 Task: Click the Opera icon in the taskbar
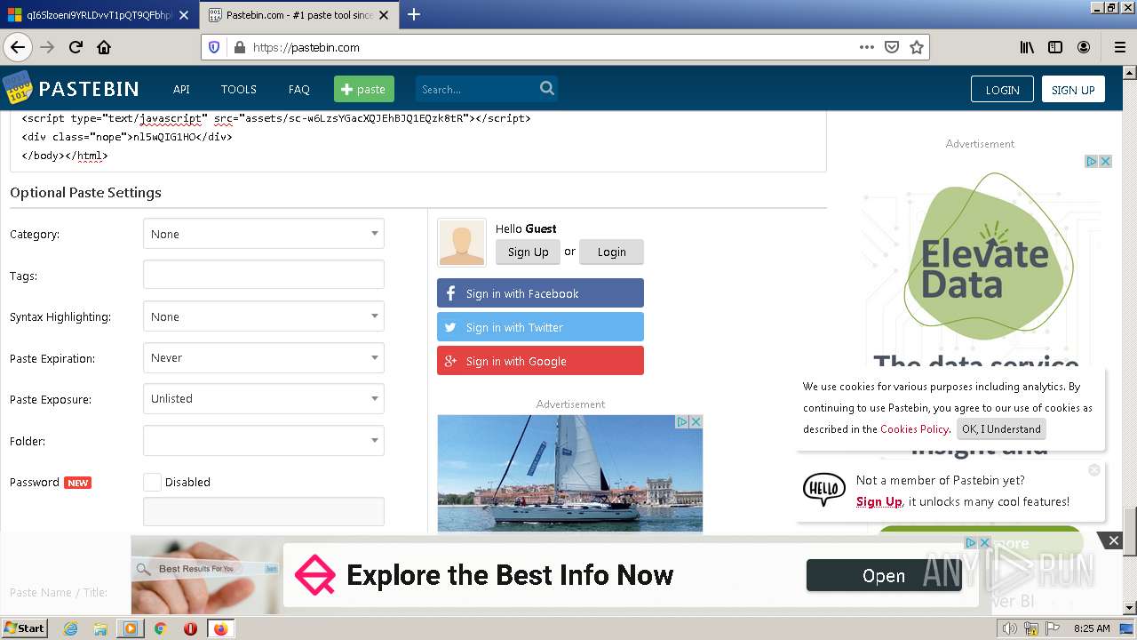tap(190, 628)
